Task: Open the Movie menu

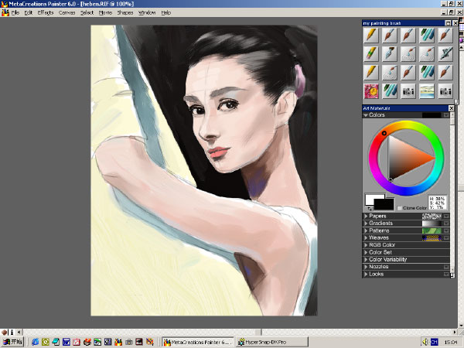Action: tap(105, 12)
